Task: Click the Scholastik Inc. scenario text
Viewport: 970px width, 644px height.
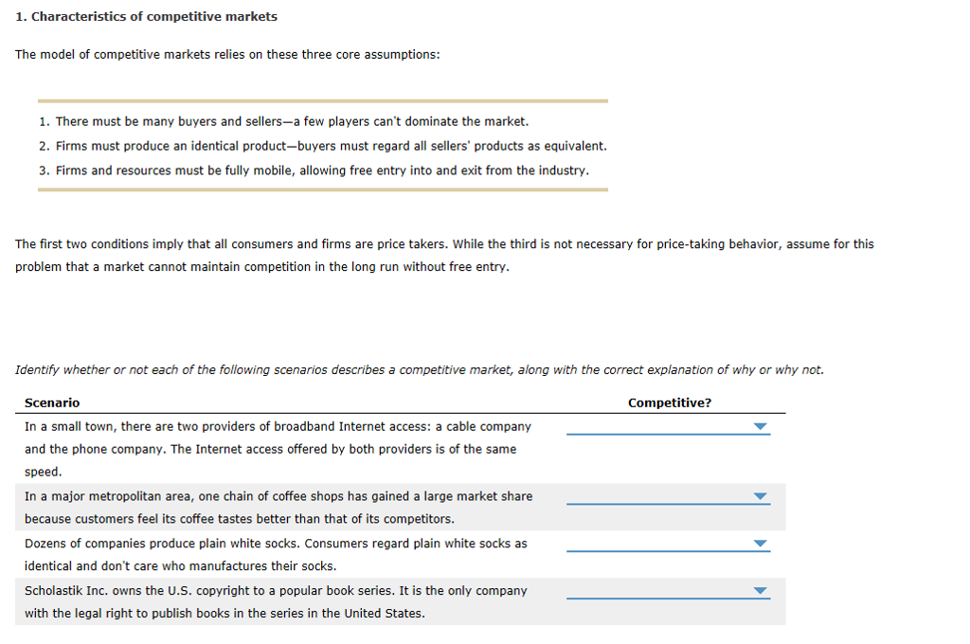Action: pyautogui.click(x=284, y=601)
